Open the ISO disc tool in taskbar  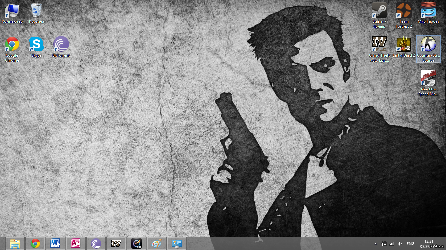point(136,243)
